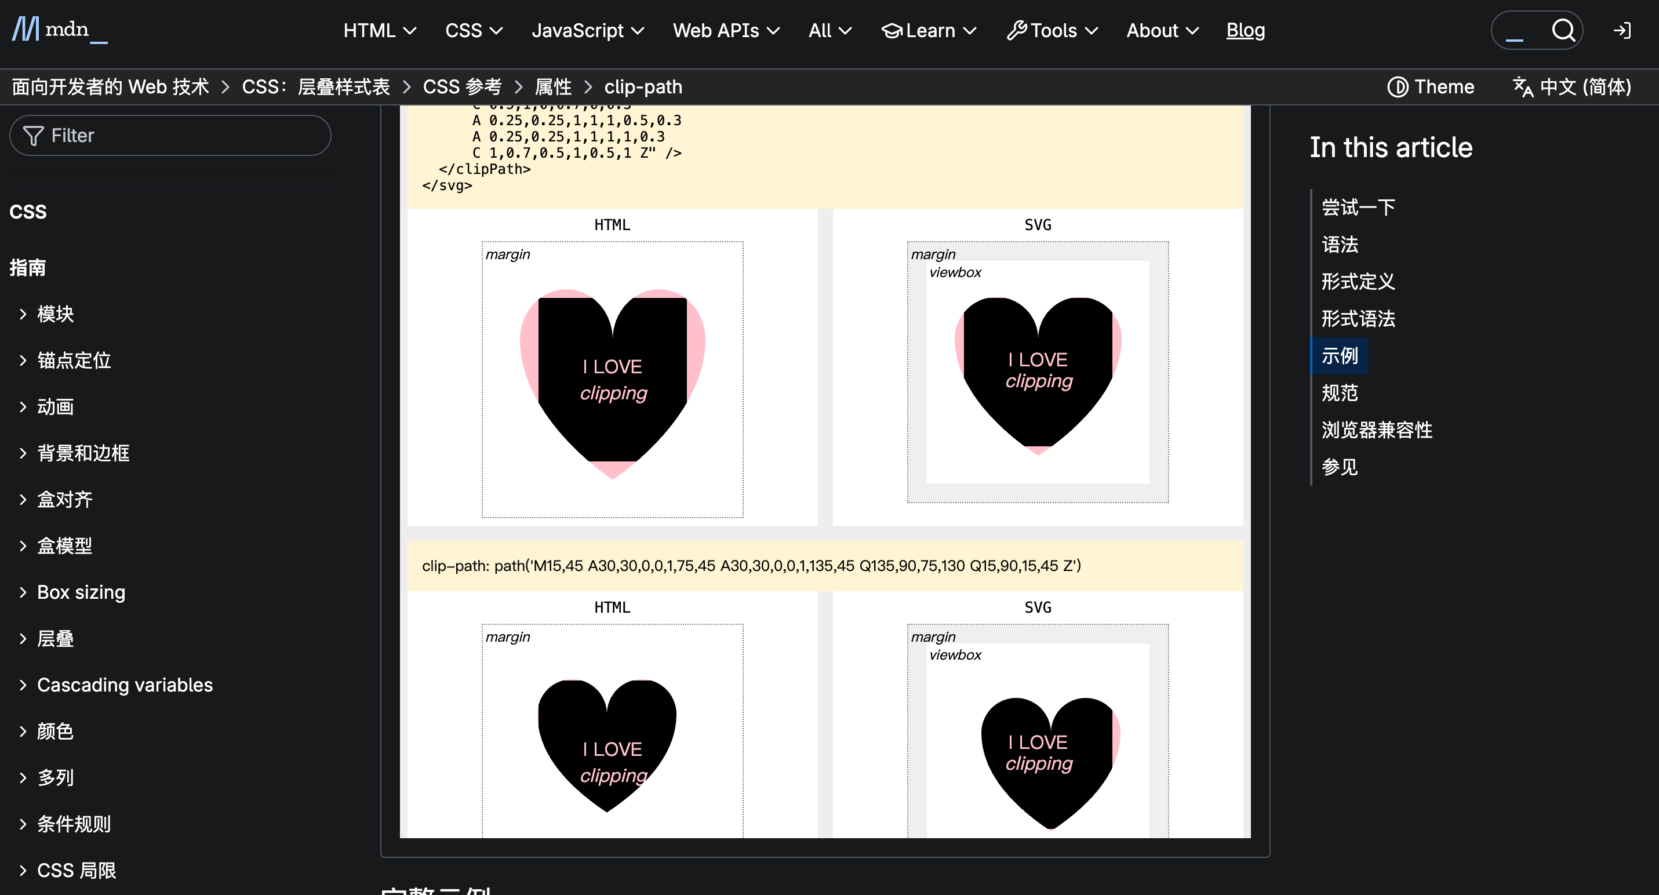This screenshot has height=895, width=1659.
Task: Click the CSS 参考 breadcrumb link
Action: [462, 87]
